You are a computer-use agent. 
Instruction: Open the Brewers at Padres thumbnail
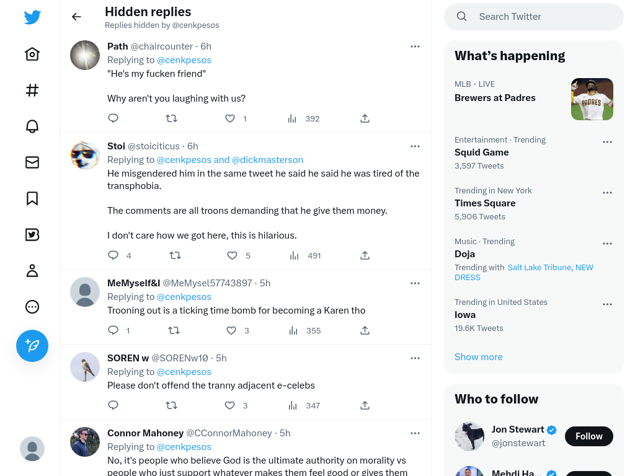tap(592, 99)
